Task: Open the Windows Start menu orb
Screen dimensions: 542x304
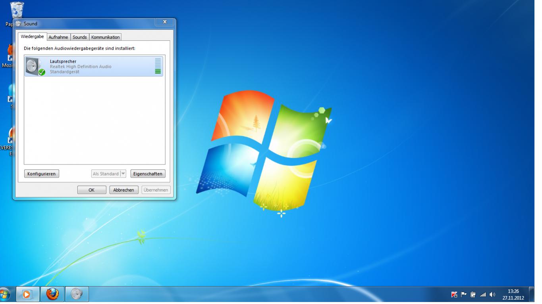Action: point(4,294)
